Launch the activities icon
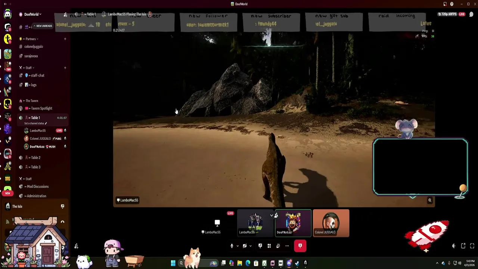 269,246
